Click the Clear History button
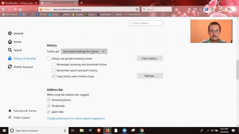 (x=150, y=58)
